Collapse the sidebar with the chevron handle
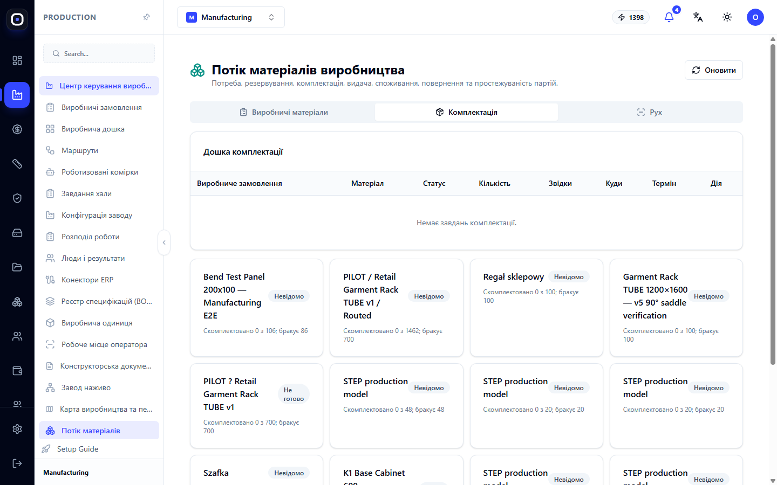777x485 pixels. pos(164,242)
